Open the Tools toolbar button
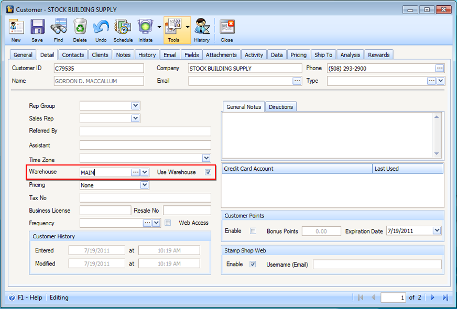This screenshot has height=309, width=457. coord(173,30)
